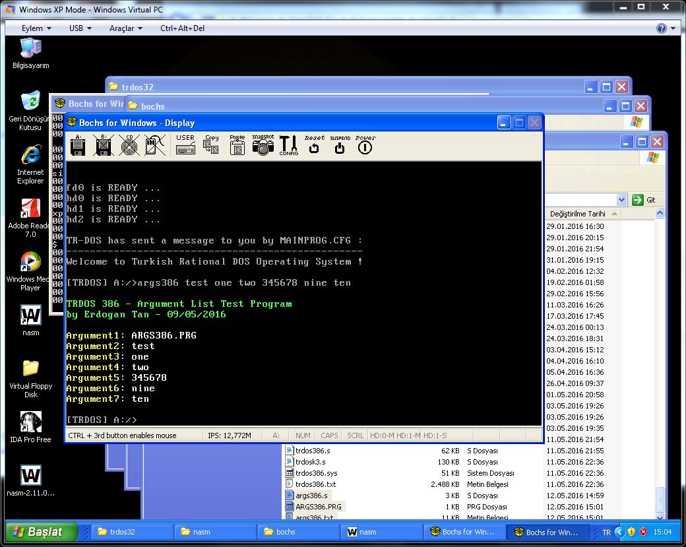
Task: Open the Araçlar dropdown menu
Action: tap(125, 28)
